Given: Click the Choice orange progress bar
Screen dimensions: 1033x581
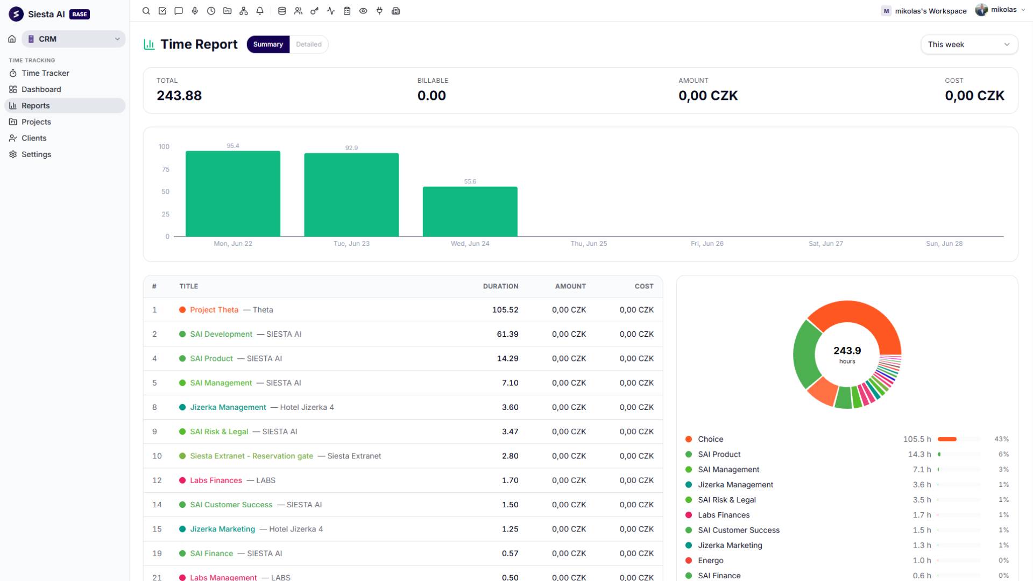Looking at the screenshot, I should pos(947,439).
